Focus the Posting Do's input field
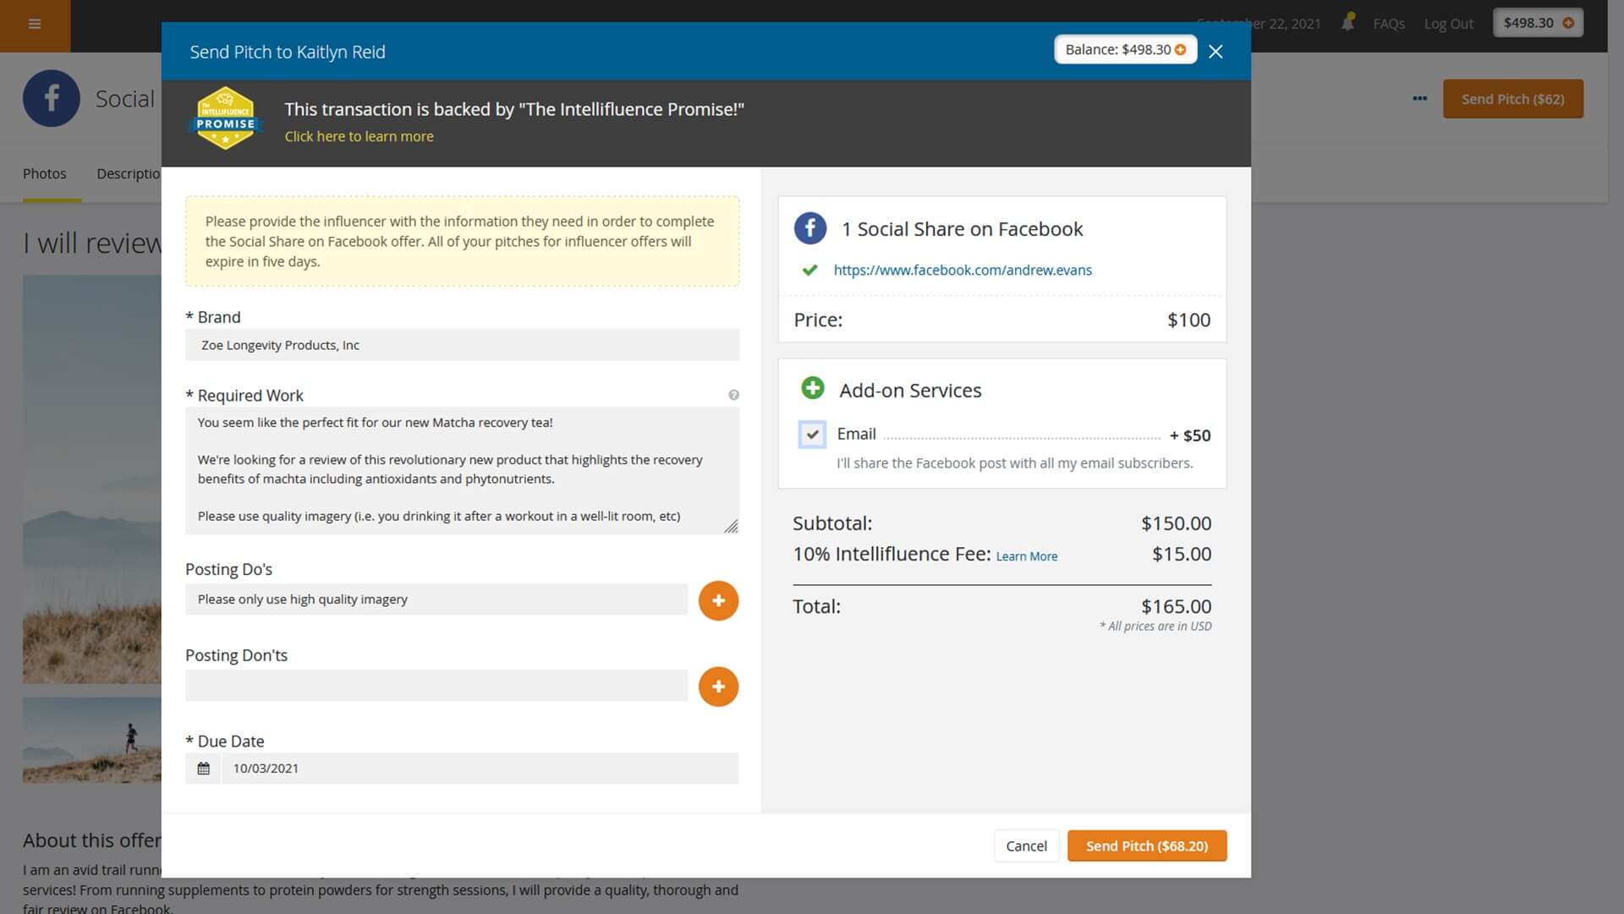Image resolution: width=1624 pixels, height=914 pixels. coord(436,599)
